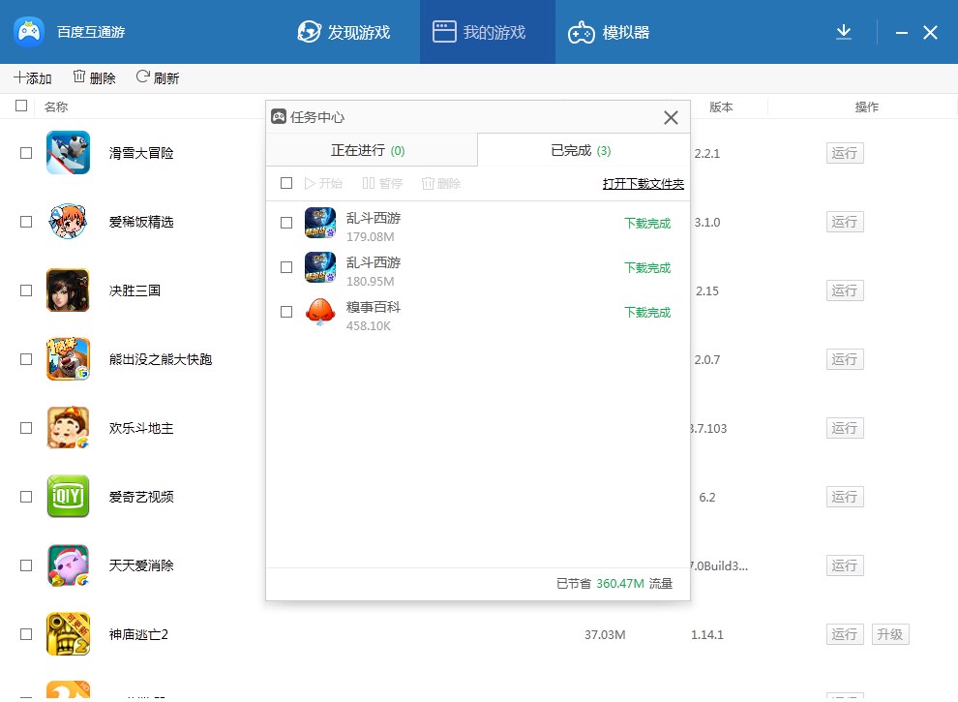
Task: Click the 滑雪大冒险 game thumbnail
Action: pos(68,152)
